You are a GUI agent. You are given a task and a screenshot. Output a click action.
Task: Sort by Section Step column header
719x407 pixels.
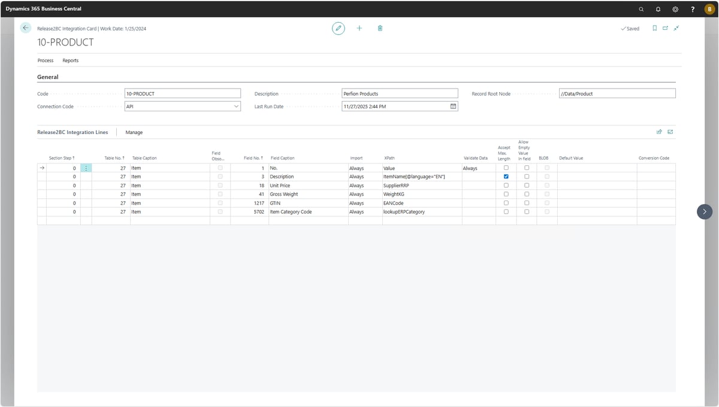point(62,158)
